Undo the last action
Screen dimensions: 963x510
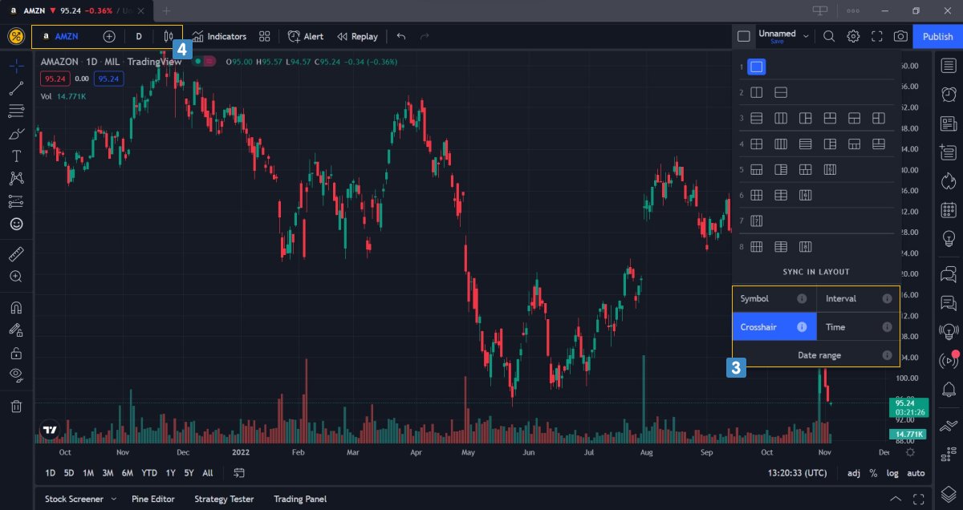pos(401,37)
